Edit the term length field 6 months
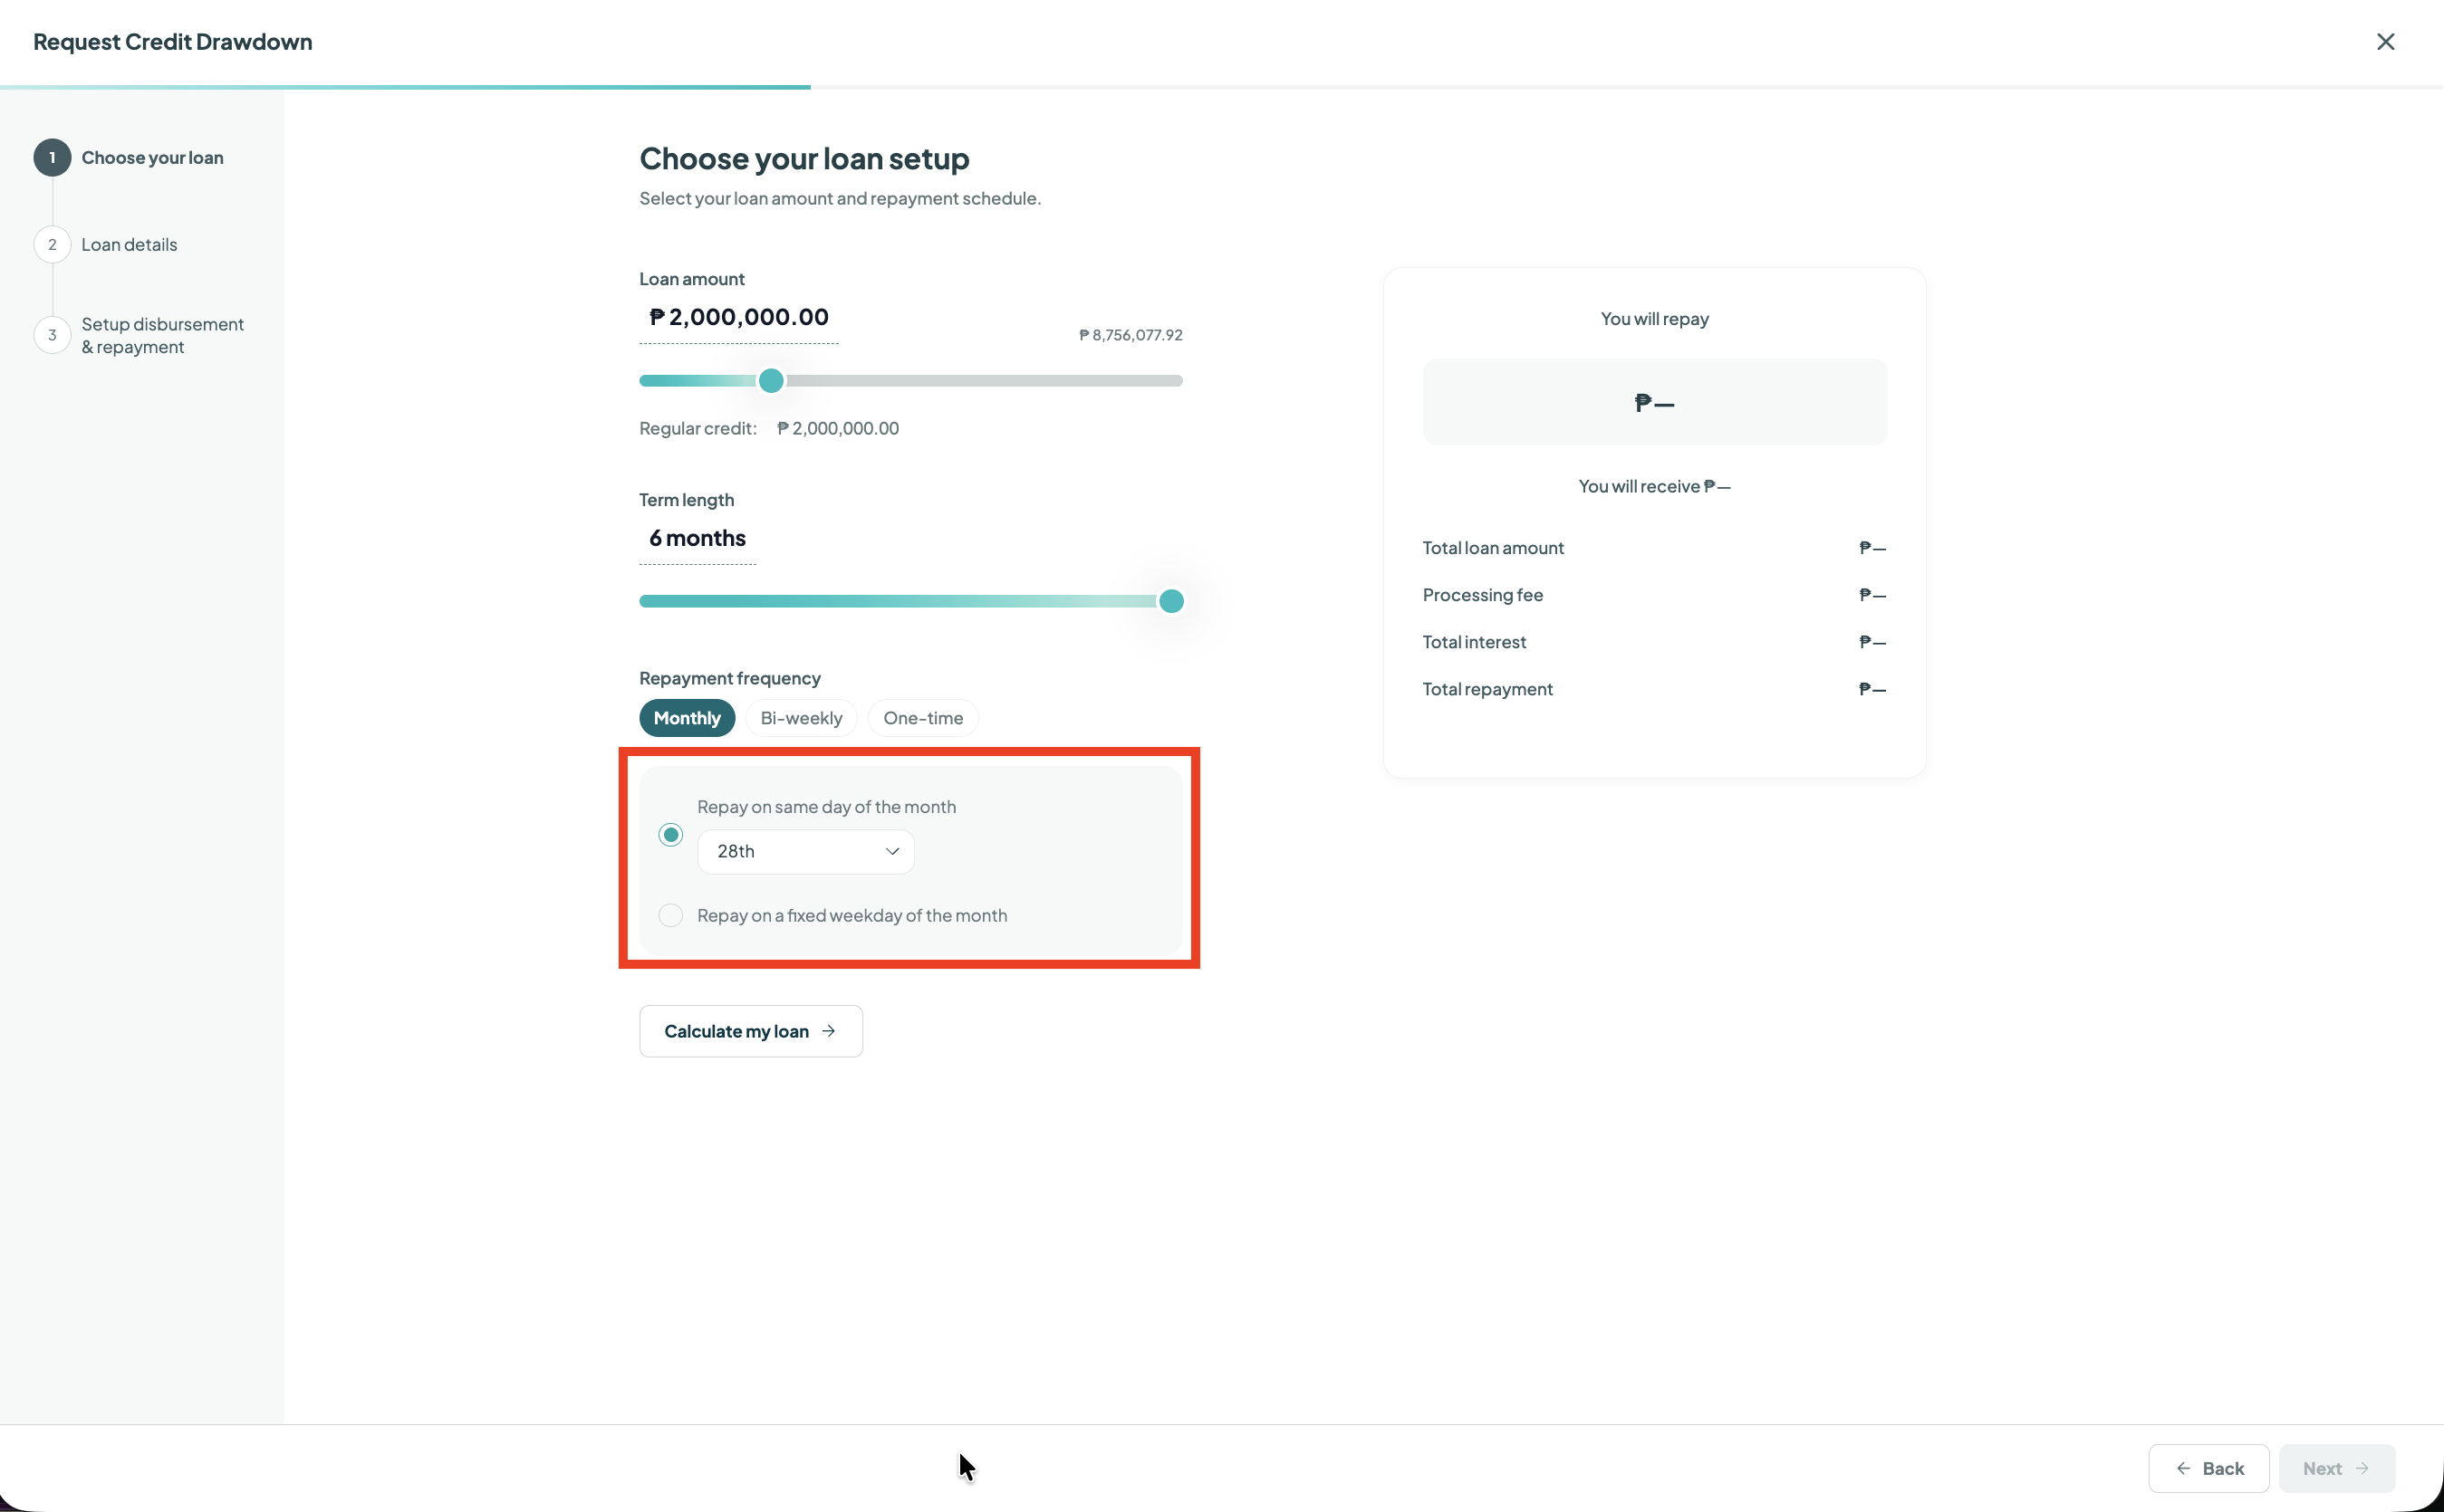 (x=698, y=539)
